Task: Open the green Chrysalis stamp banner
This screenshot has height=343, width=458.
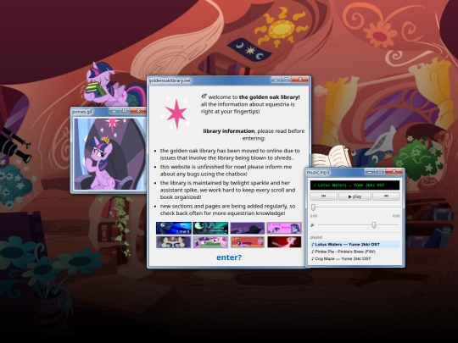Action: pos(210,228)
